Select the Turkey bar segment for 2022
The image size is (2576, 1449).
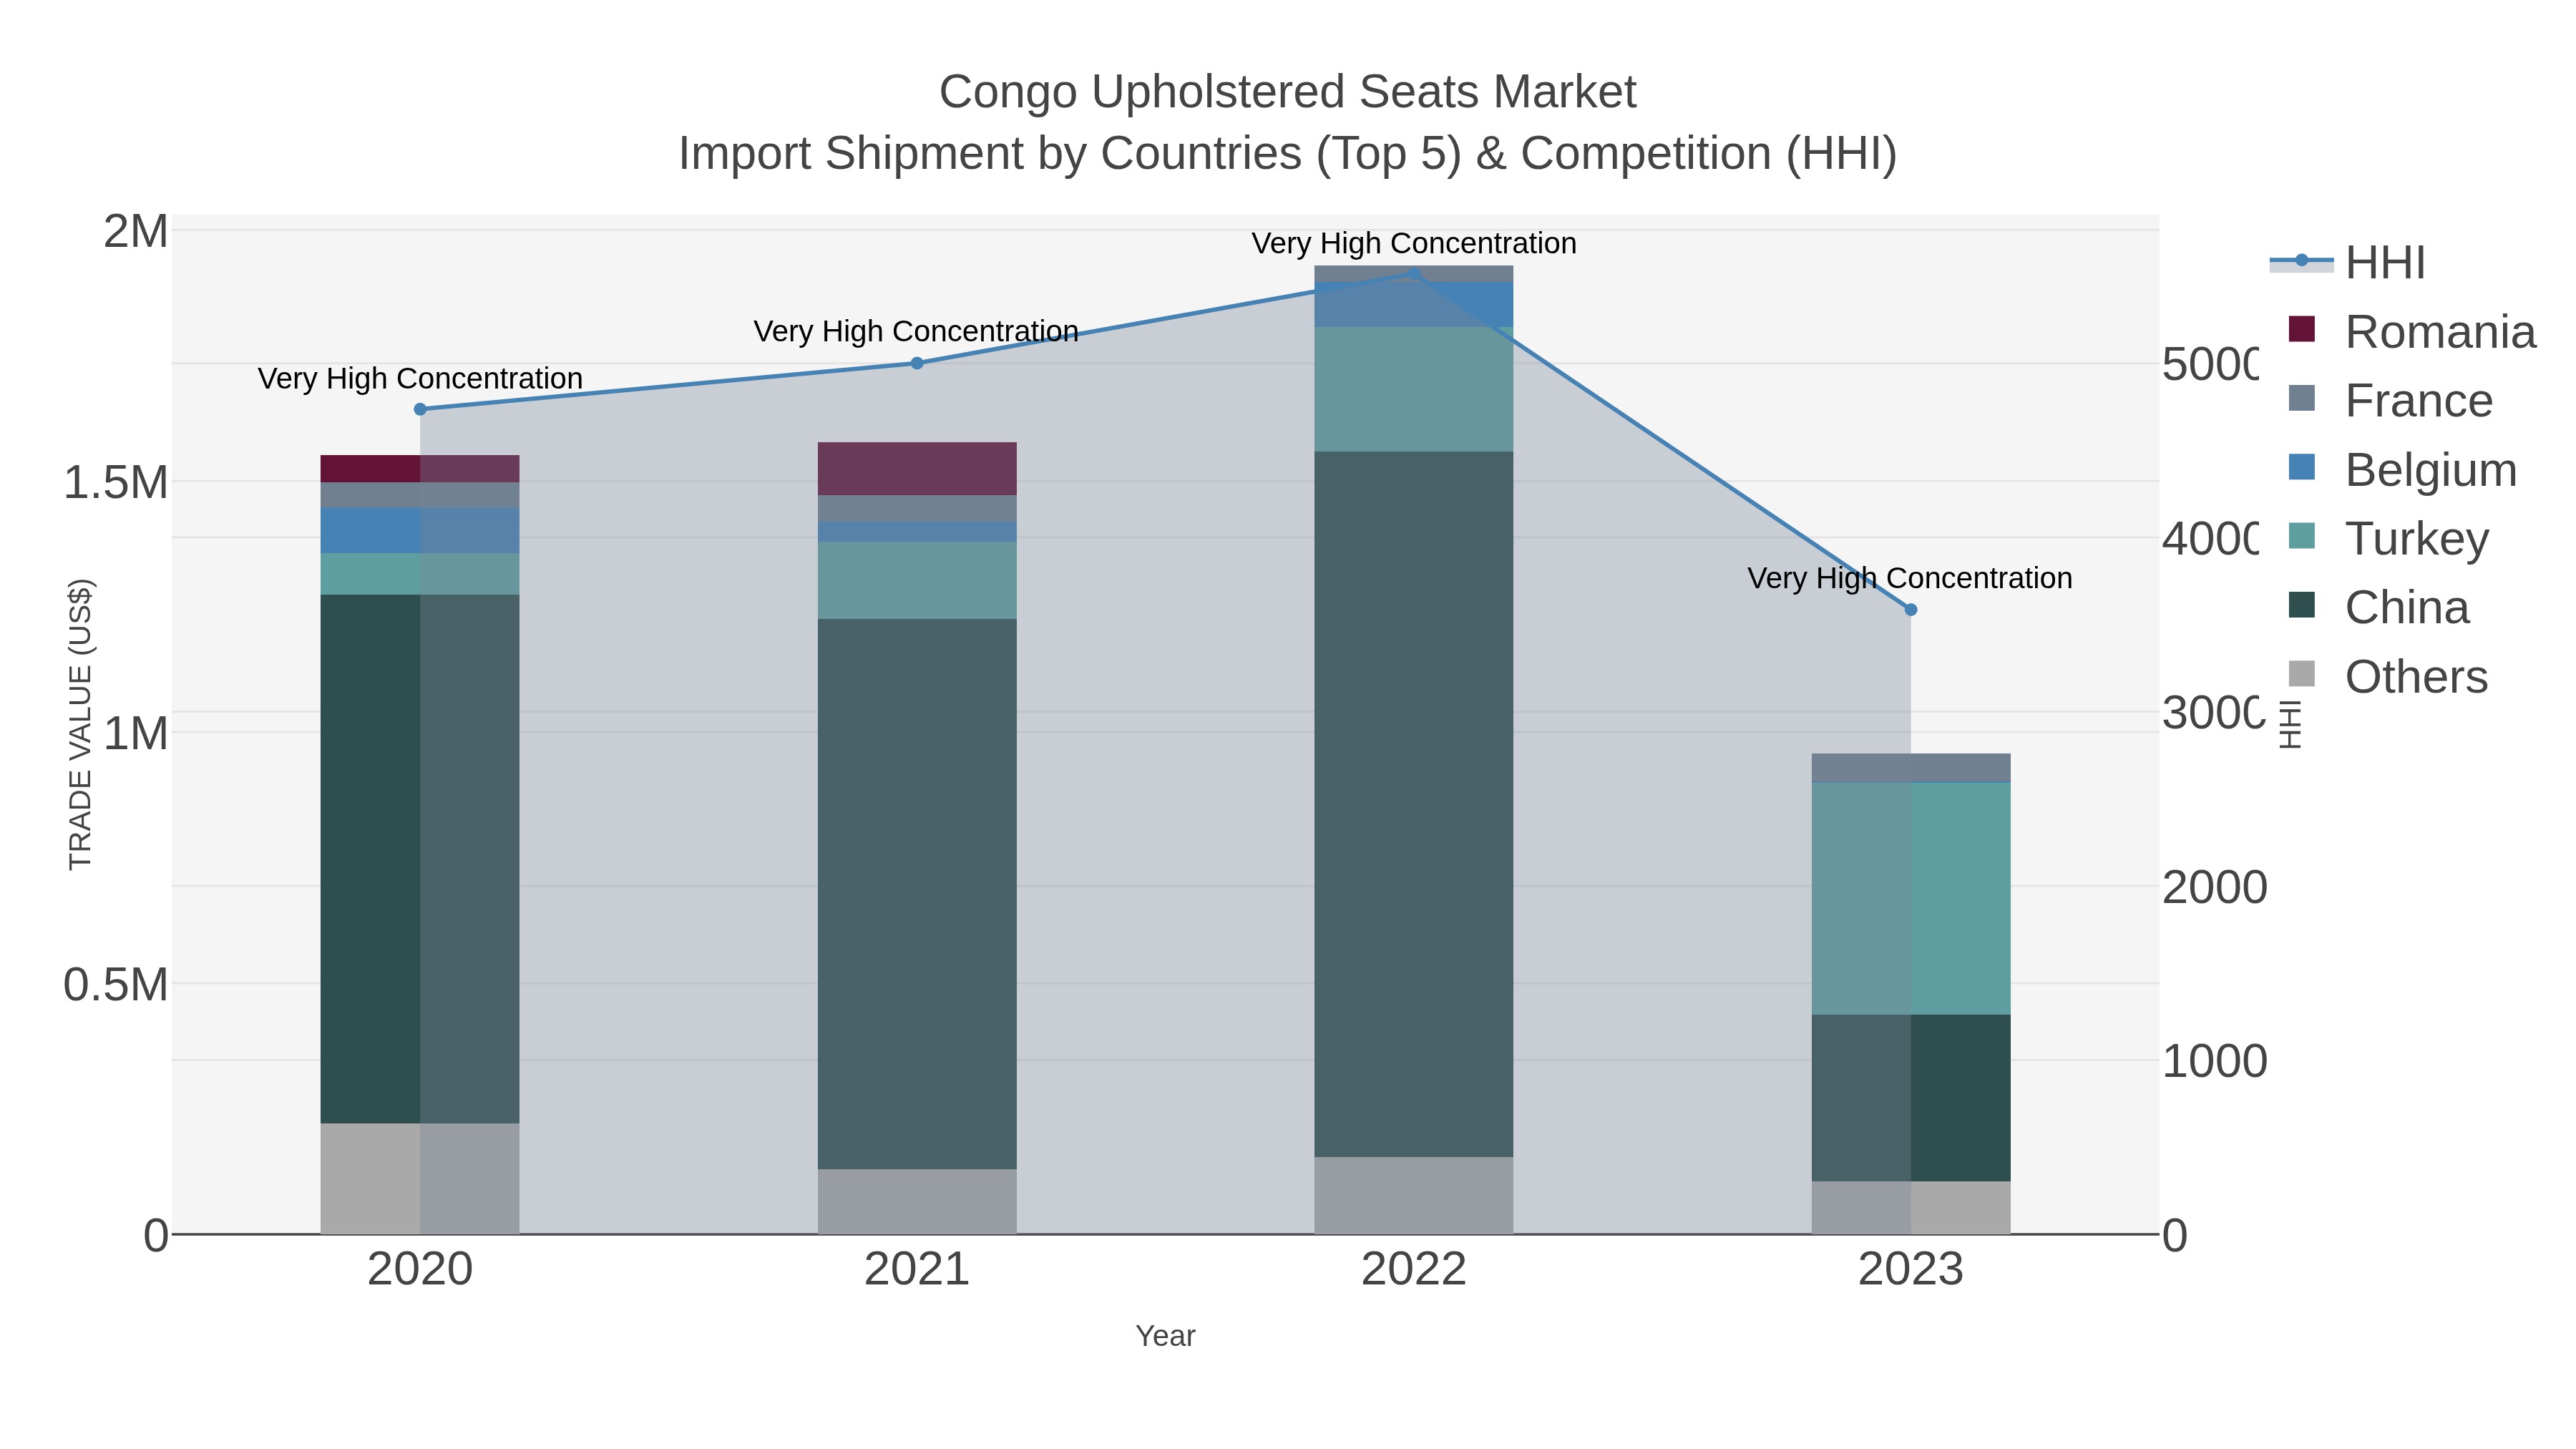pos(1414,389)
